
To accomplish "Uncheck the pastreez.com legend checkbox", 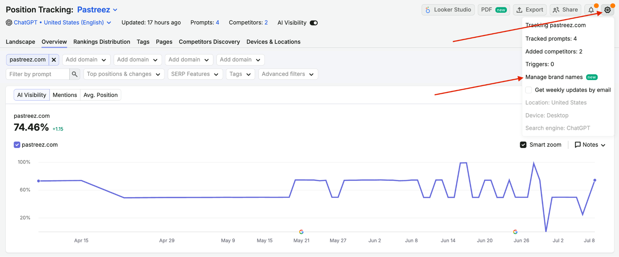I will coord(17,145).
